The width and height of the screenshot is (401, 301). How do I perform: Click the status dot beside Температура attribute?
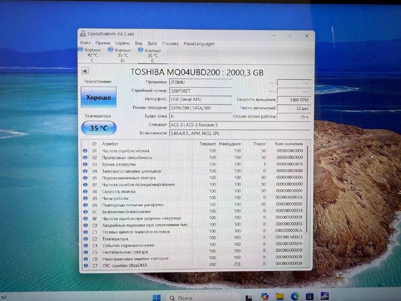tap(87, 239)
